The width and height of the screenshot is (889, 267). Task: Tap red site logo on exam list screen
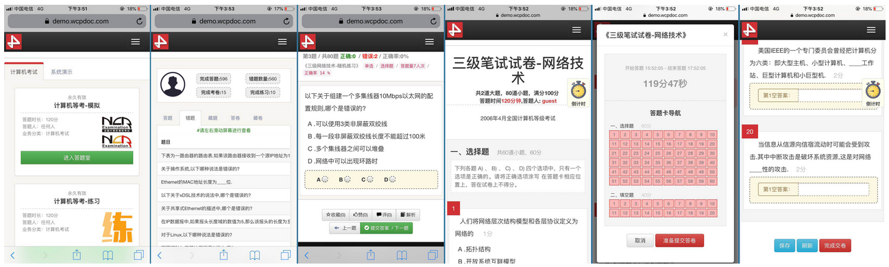(13, 41)
